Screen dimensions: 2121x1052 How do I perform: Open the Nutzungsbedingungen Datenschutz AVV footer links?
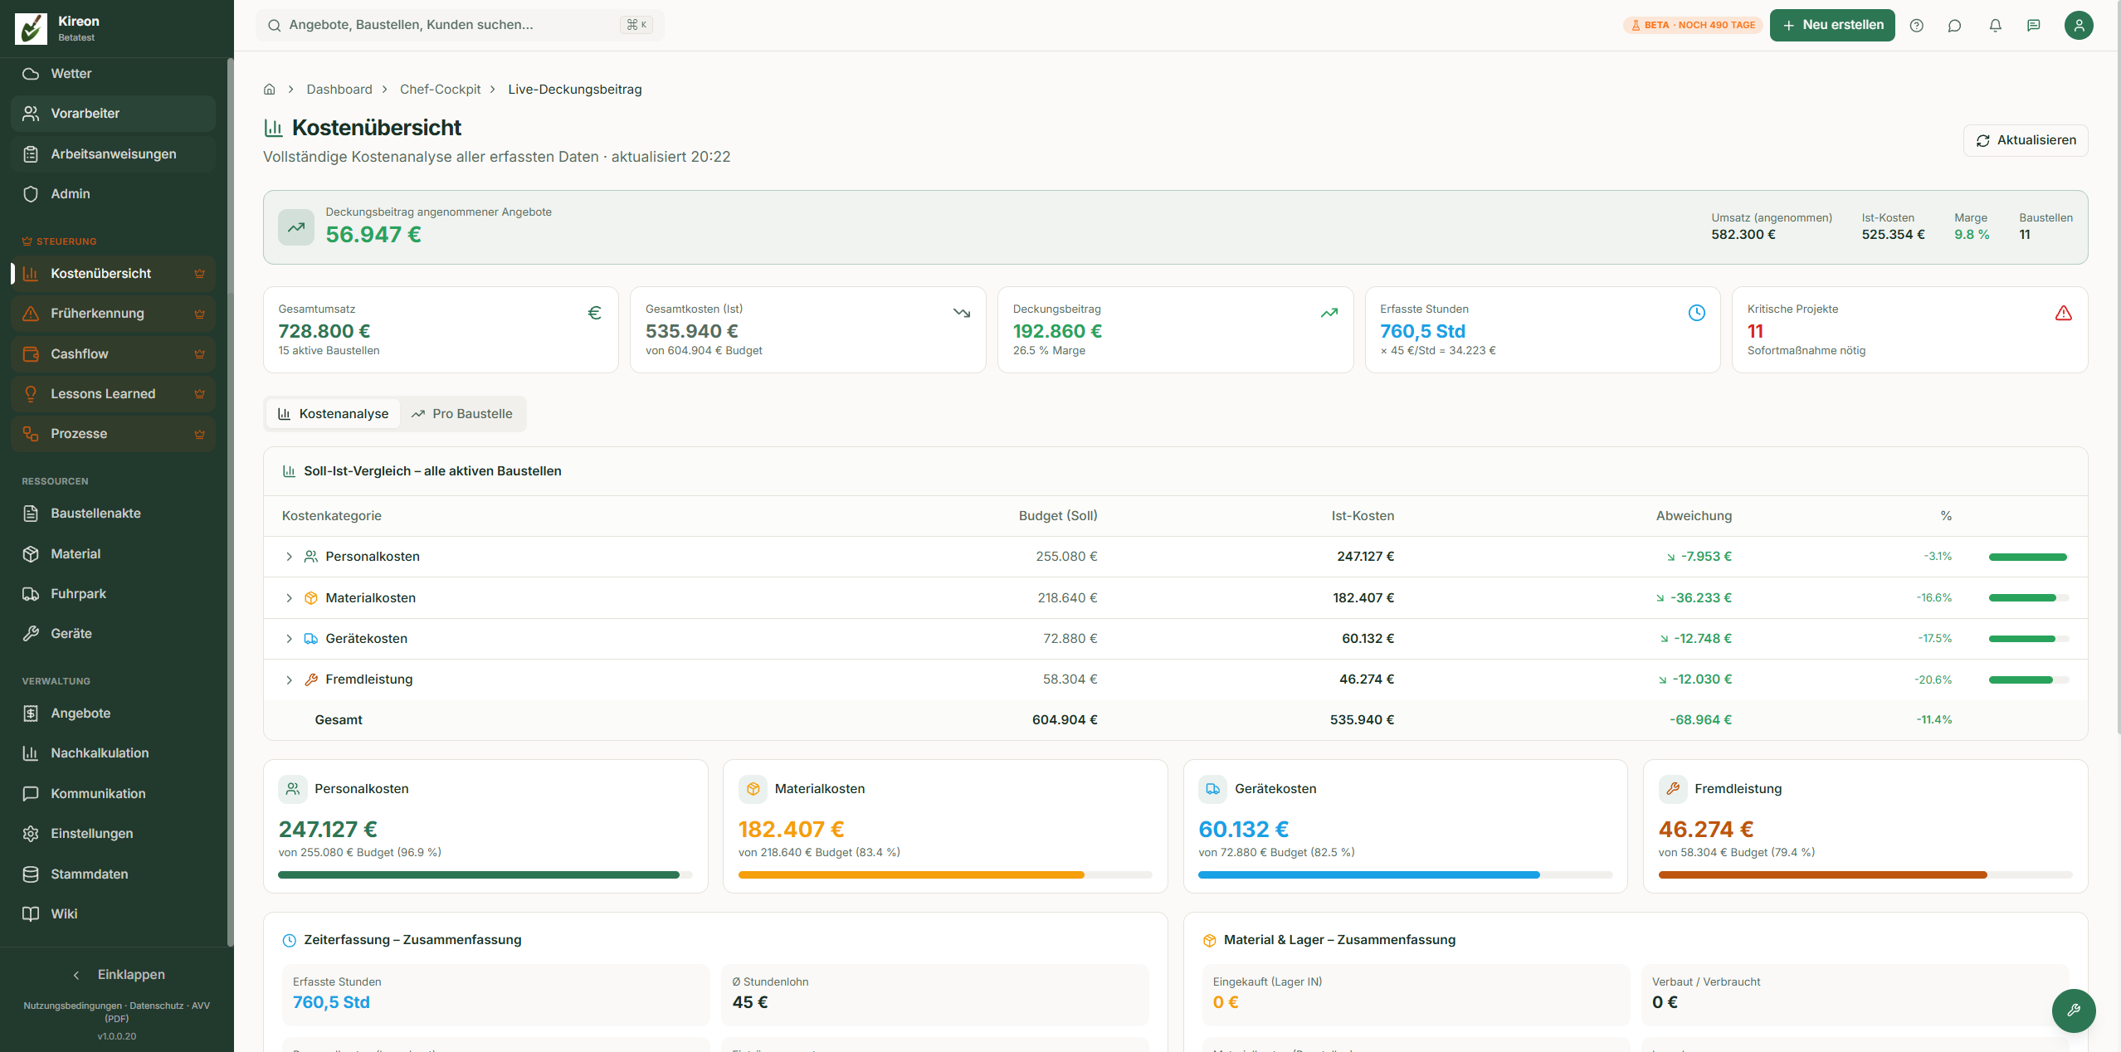[117, 1011]
